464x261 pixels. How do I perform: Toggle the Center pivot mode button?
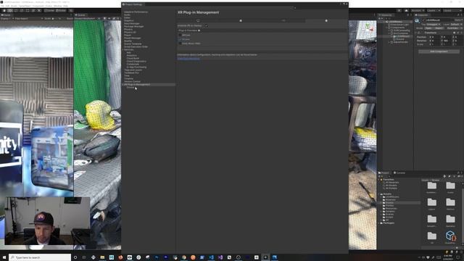[49, 10]
